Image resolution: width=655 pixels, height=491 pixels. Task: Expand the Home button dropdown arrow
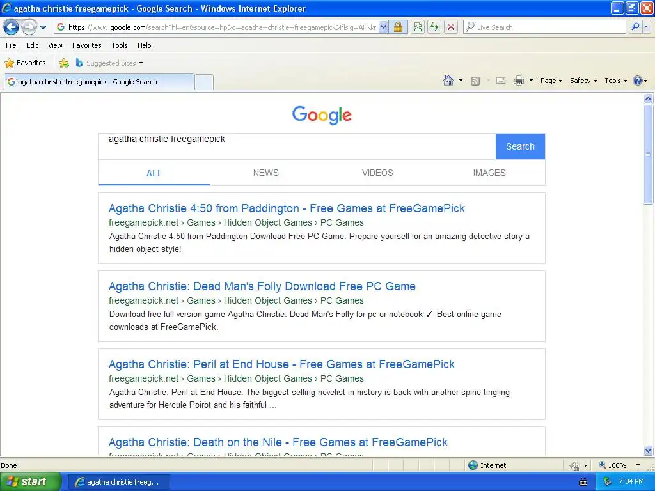tap(461, 81)
